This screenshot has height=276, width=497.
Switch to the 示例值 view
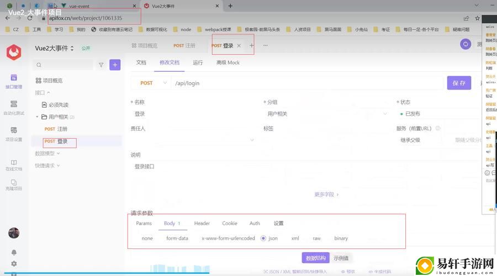(341, 258)
